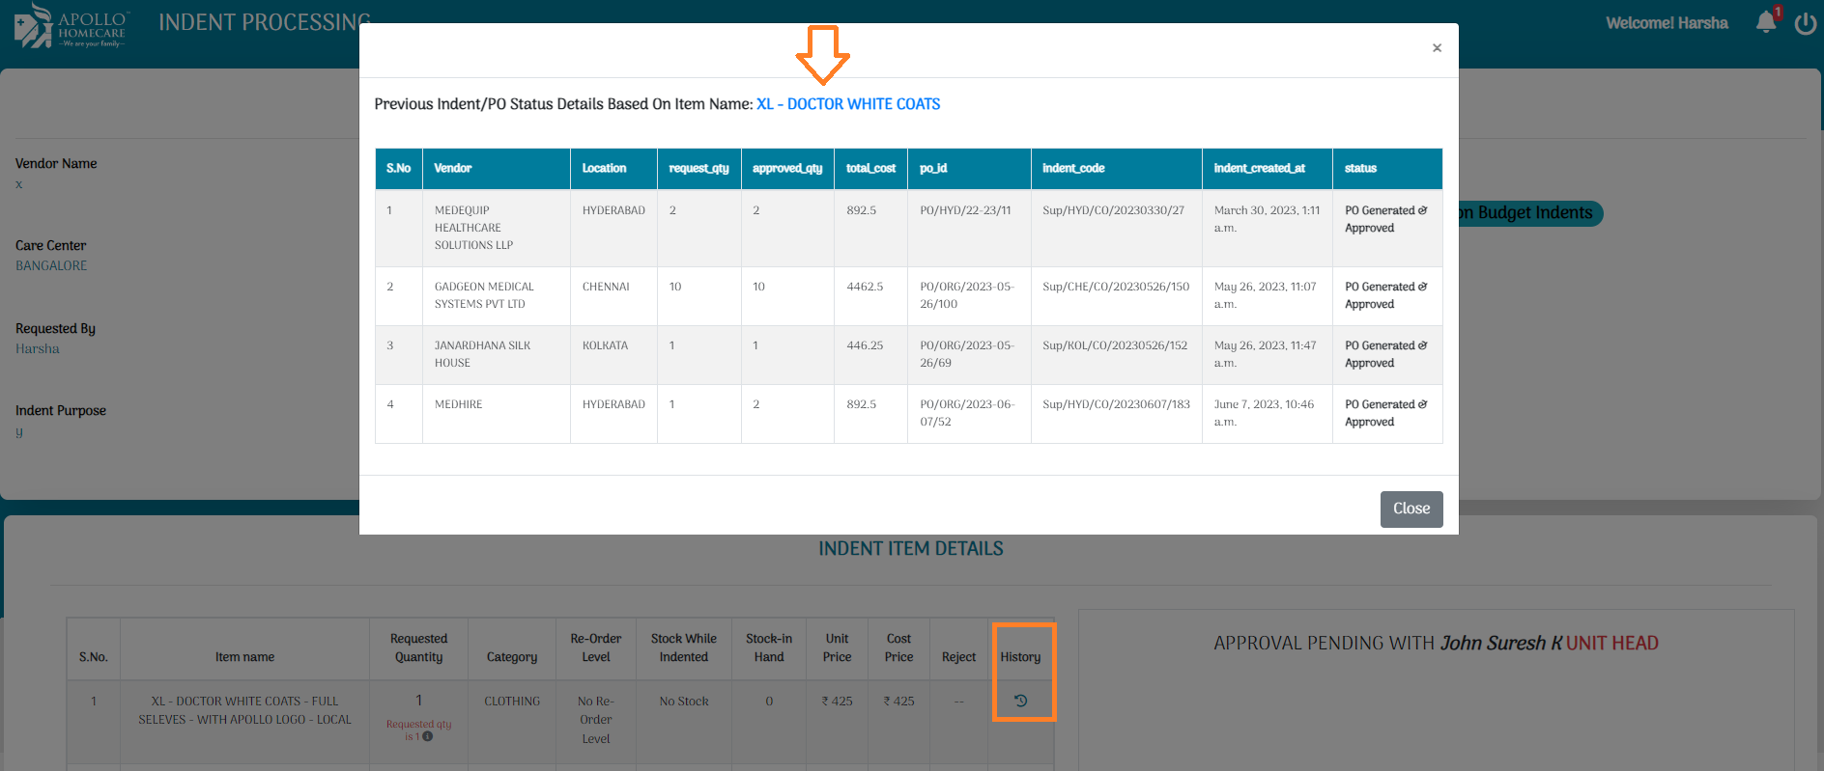Click info icon beside Requested qty note
1824x771 pixels.
point(428,736)
